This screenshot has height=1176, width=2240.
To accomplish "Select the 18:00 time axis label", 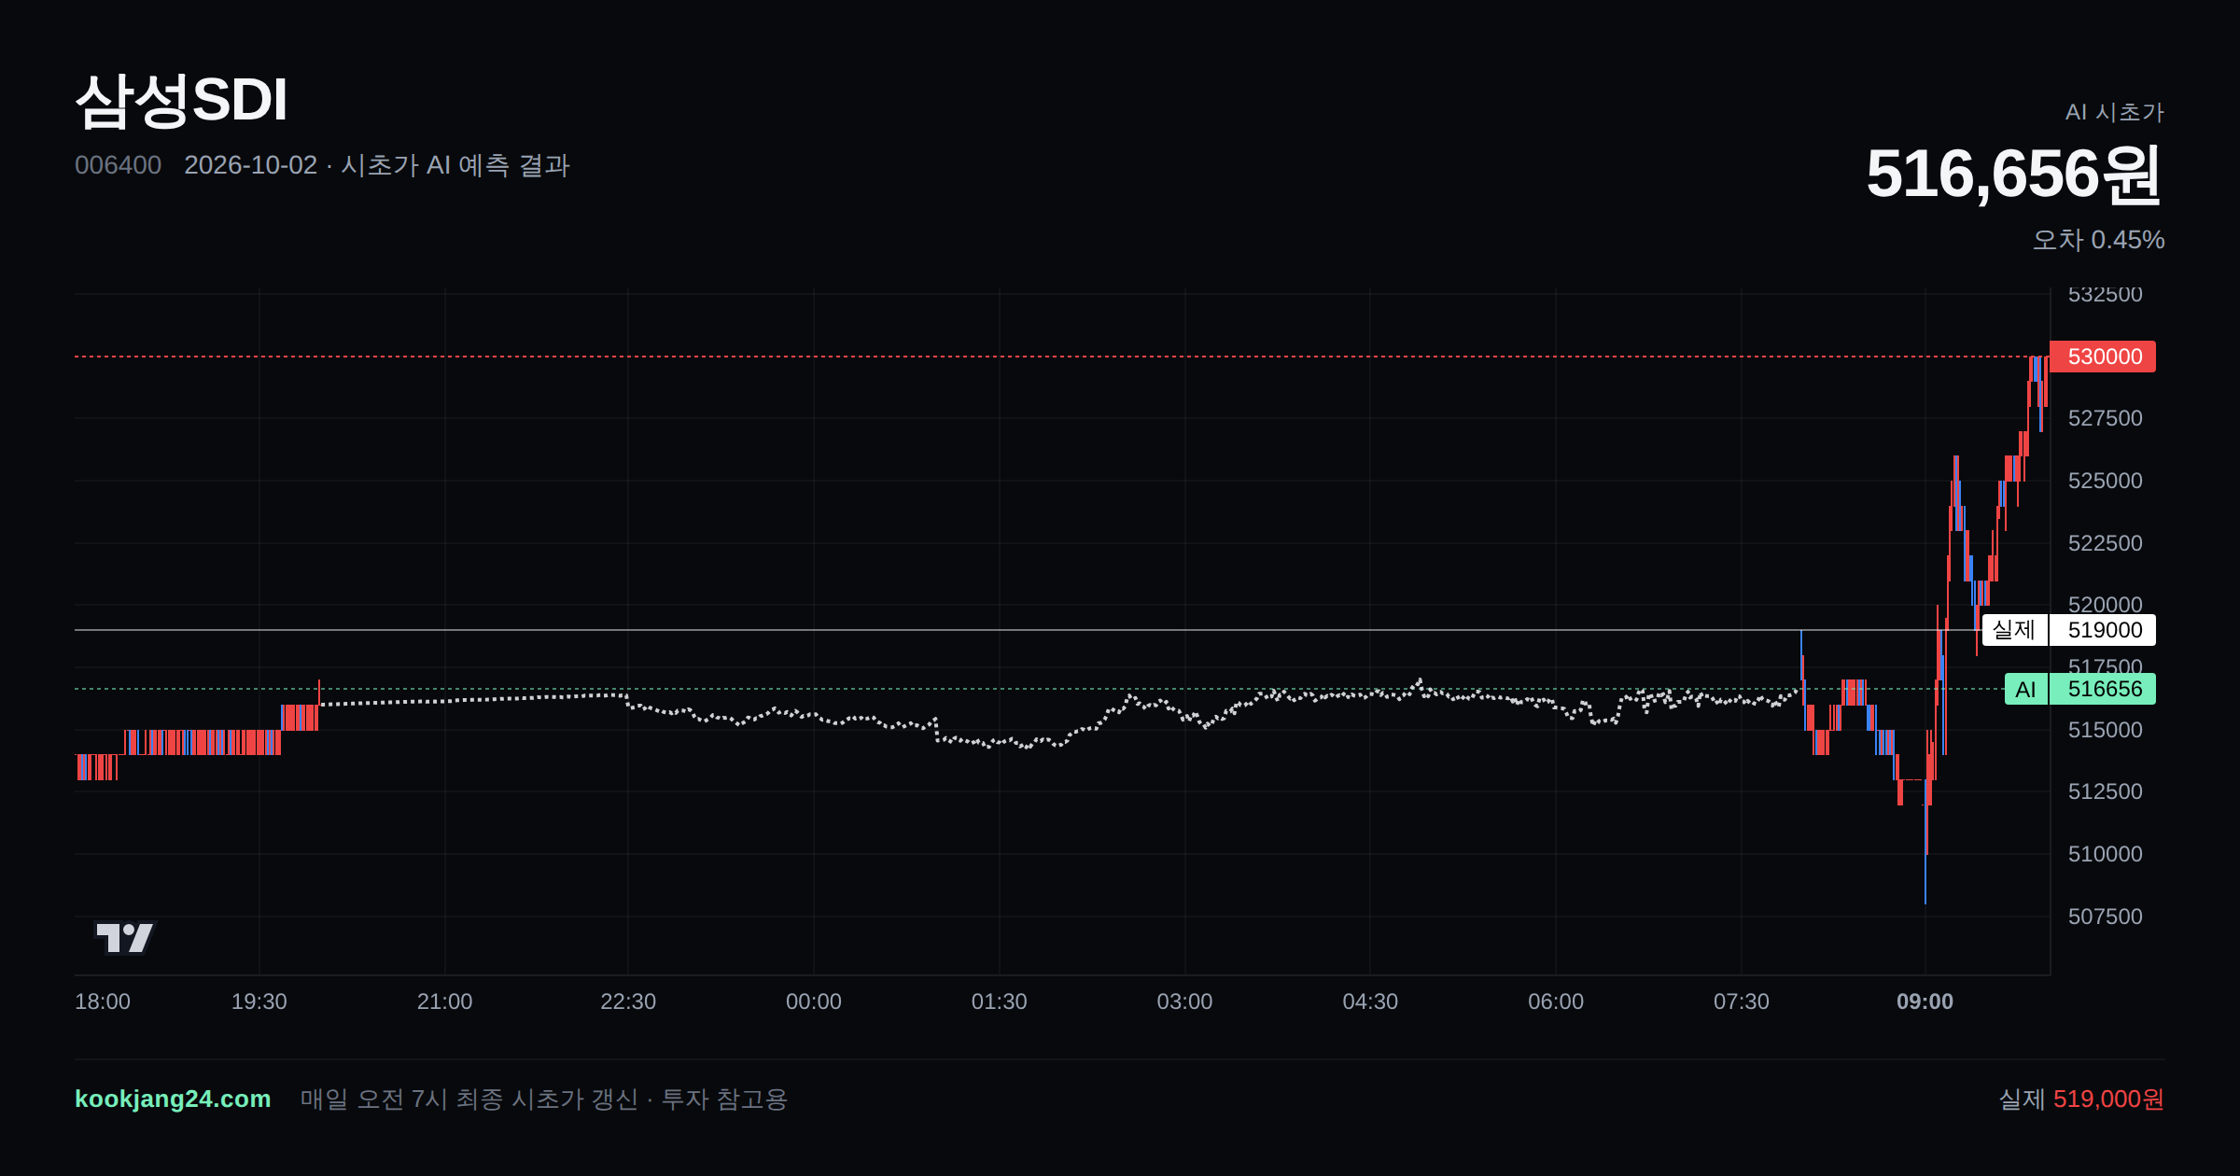I will 103,1001.
